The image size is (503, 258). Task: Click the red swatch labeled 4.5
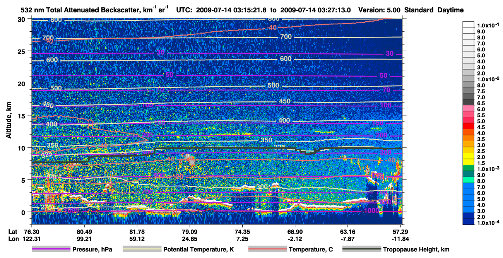pyautogui.click(x=468, y=126)
